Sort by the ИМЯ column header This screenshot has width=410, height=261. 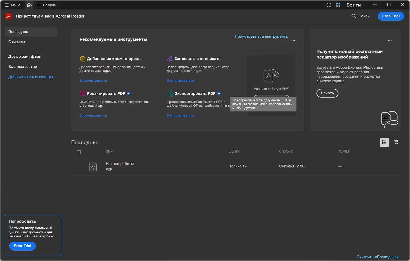pyautogui.click(x=109, y=151)
